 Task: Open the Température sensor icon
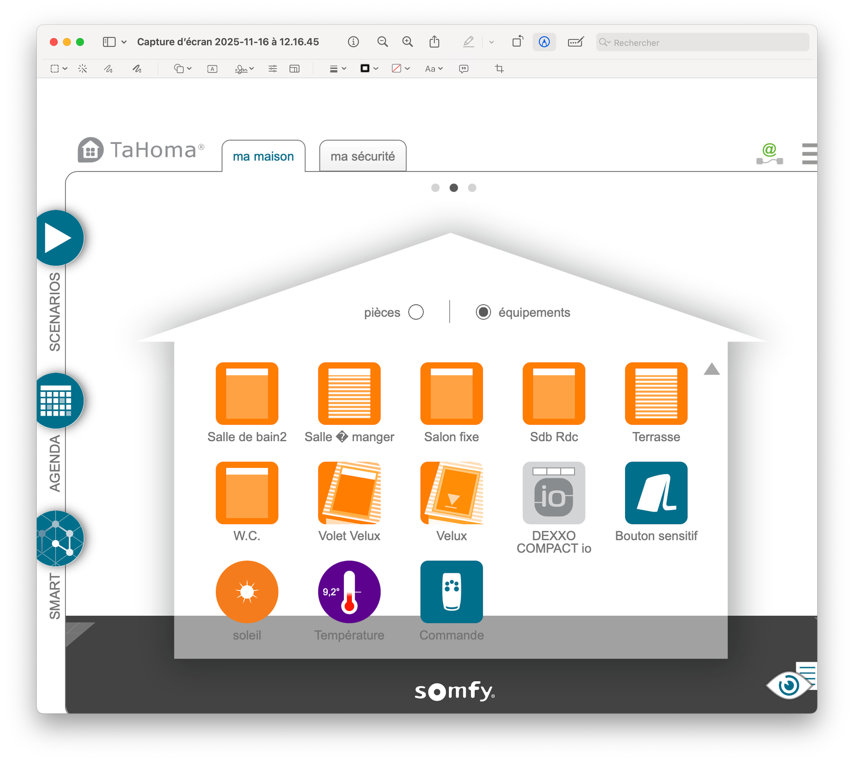coord(349,592)
